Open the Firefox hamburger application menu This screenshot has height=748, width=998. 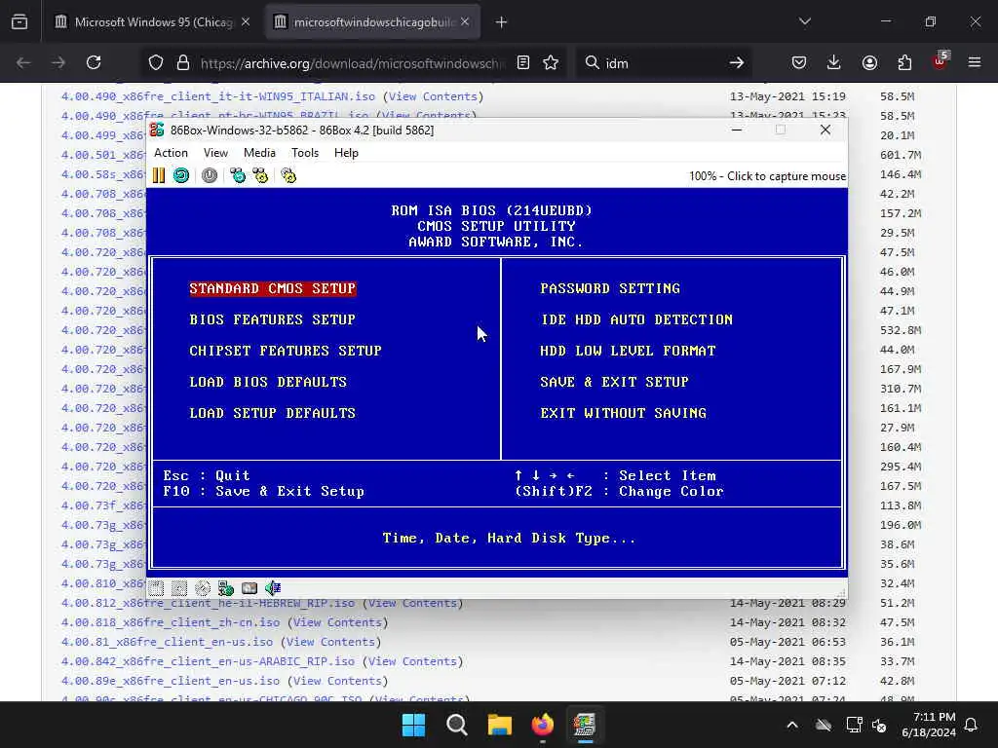[975, 62]
